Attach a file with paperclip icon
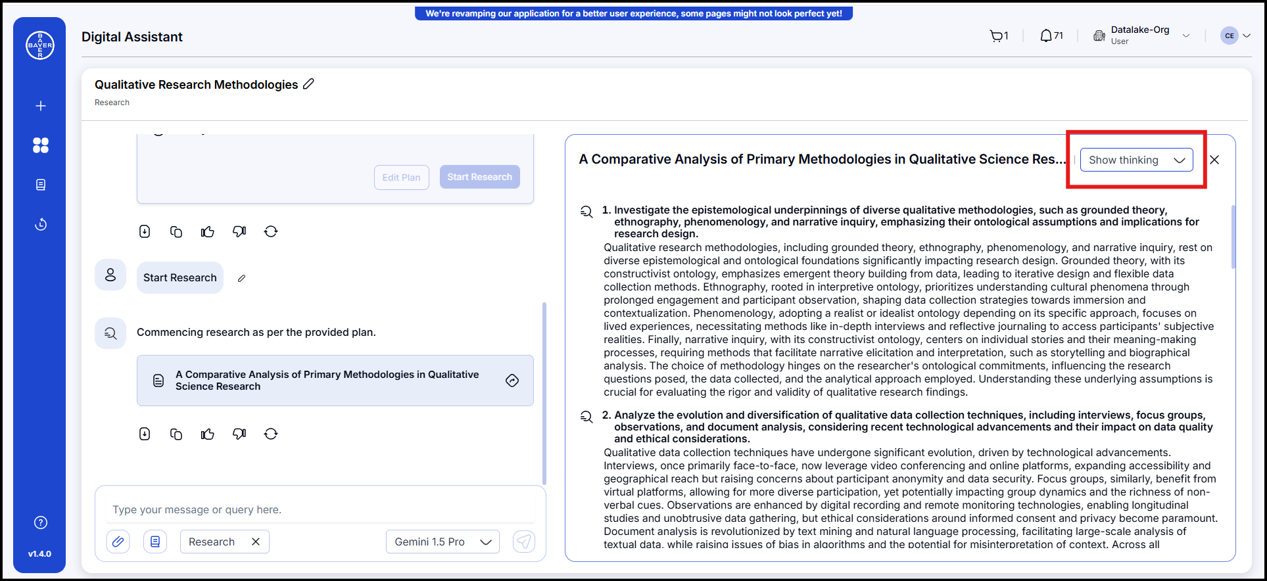This screenshot has height=581, width=1267. (x=118, y=542)
